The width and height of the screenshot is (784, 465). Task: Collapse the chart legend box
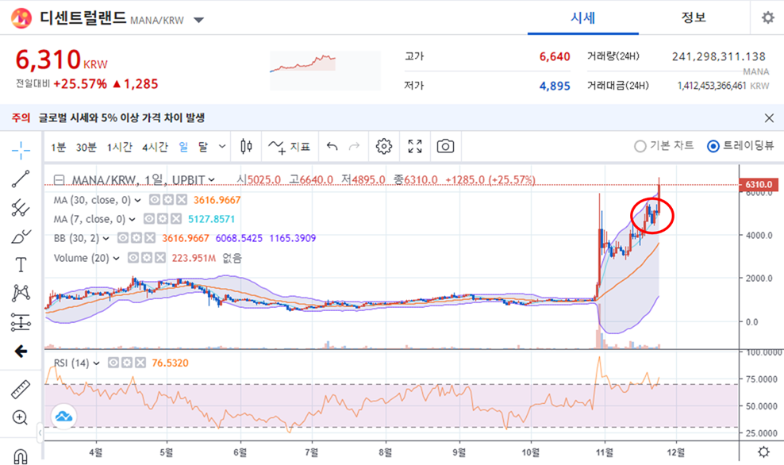click(x=60, y=180)
